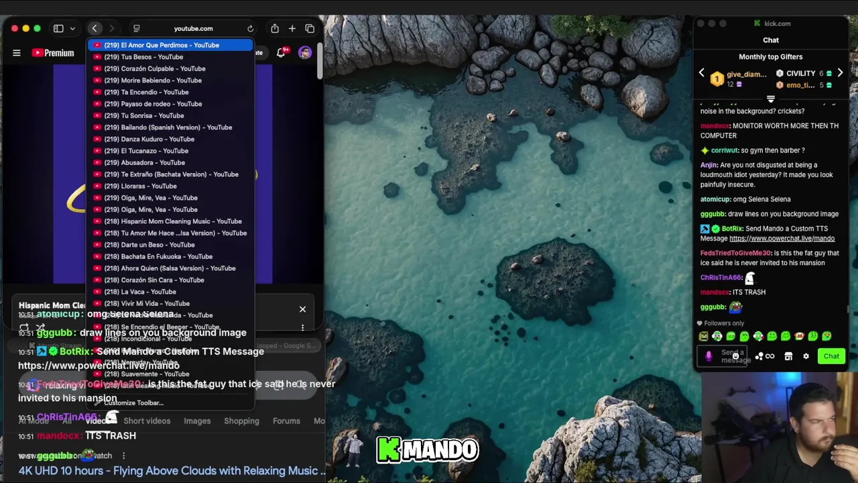Open the Kick shop storefront icon

788,356
